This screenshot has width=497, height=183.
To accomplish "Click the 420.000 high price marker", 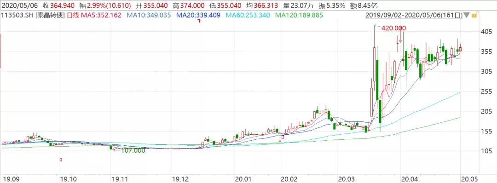I will (393, 28).
